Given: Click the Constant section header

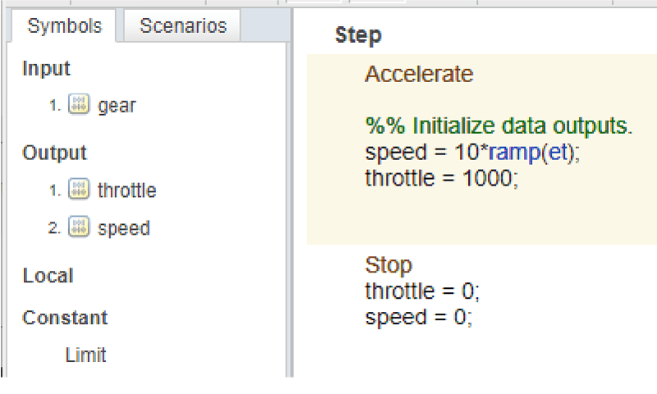Looking at the screenshot, I should tap(65, 318).
